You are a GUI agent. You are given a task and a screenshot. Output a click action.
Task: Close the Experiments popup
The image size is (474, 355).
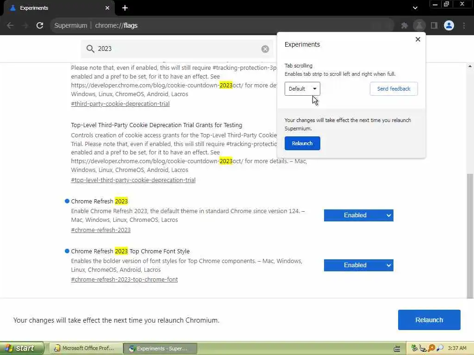(x=418, y=40)
